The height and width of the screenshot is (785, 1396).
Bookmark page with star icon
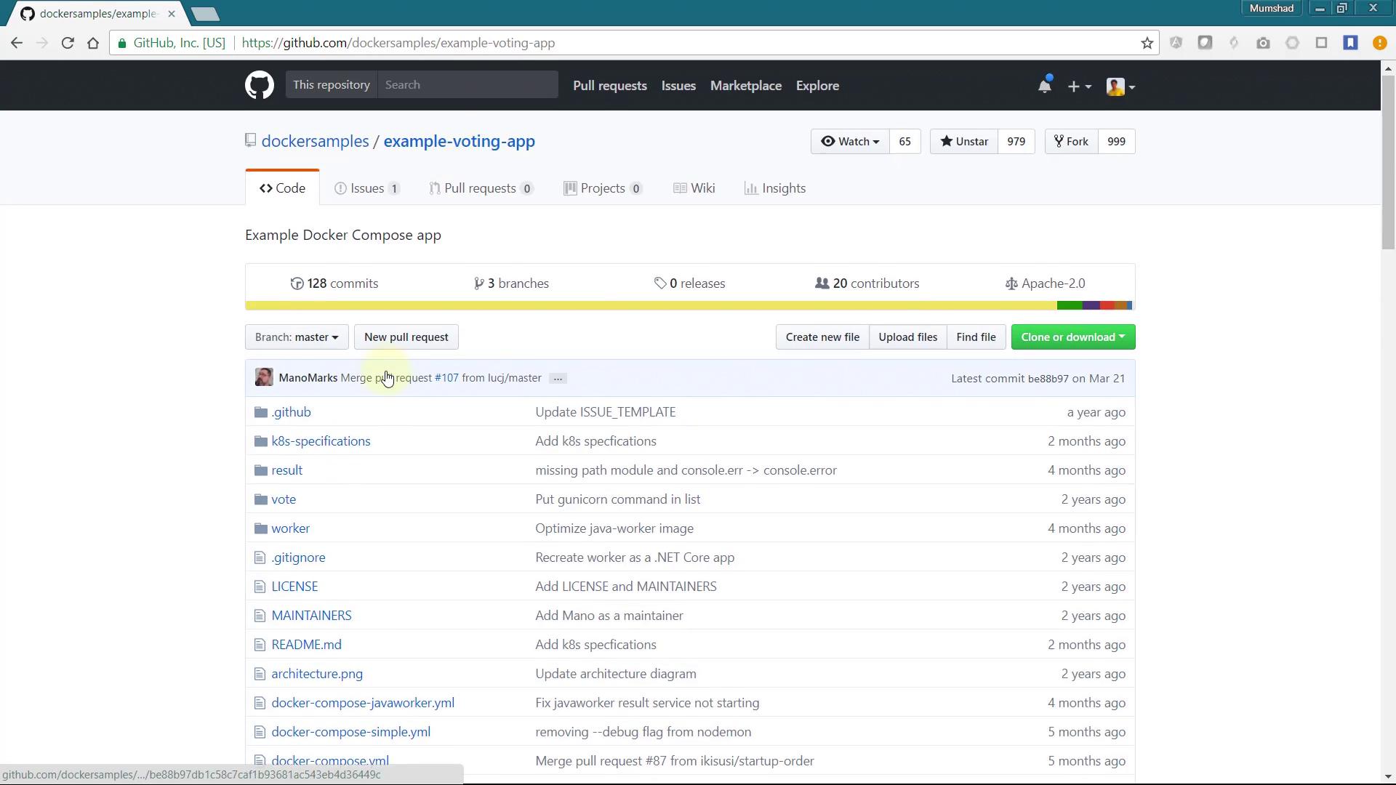[1147, 43]
